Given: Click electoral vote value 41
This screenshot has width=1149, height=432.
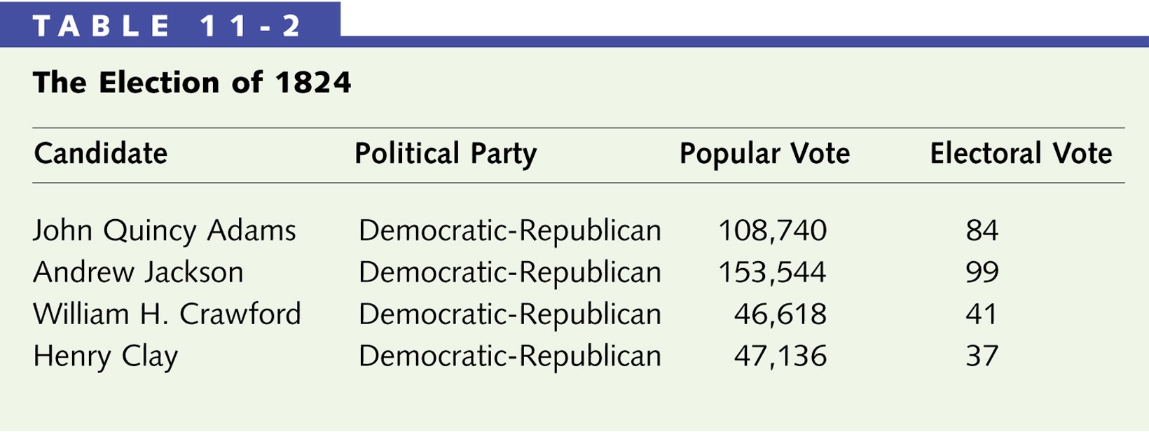Looking at the screenshot, I should [x=982, y=314].
